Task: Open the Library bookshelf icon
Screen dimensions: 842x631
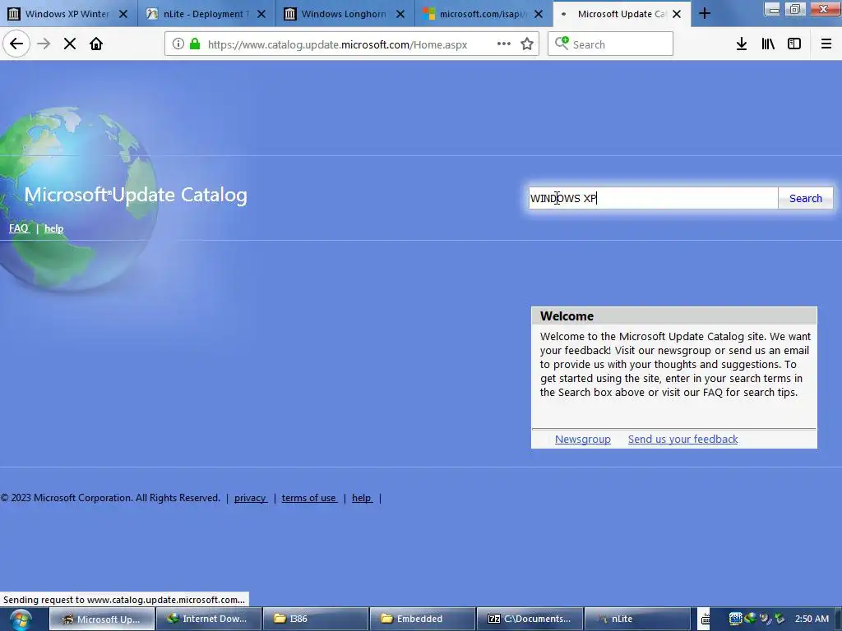Action: [768, 44]
